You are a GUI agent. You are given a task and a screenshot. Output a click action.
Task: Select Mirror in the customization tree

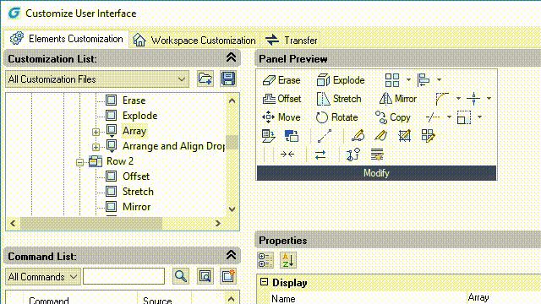coord(137,207)
